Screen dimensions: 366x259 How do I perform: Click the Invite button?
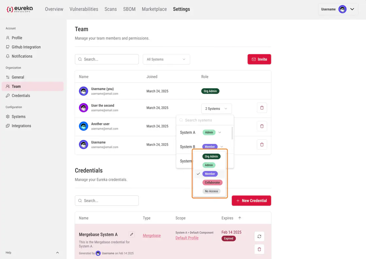click(x=259, y=59)
